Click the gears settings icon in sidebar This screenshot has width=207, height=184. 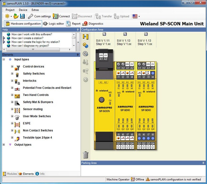click(x=86, y=45)
